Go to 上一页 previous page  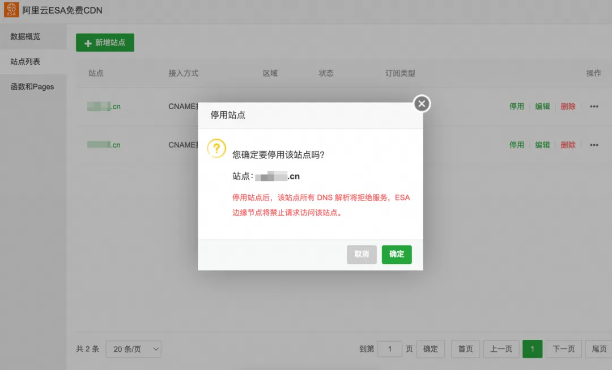click(x=501, y=349)
